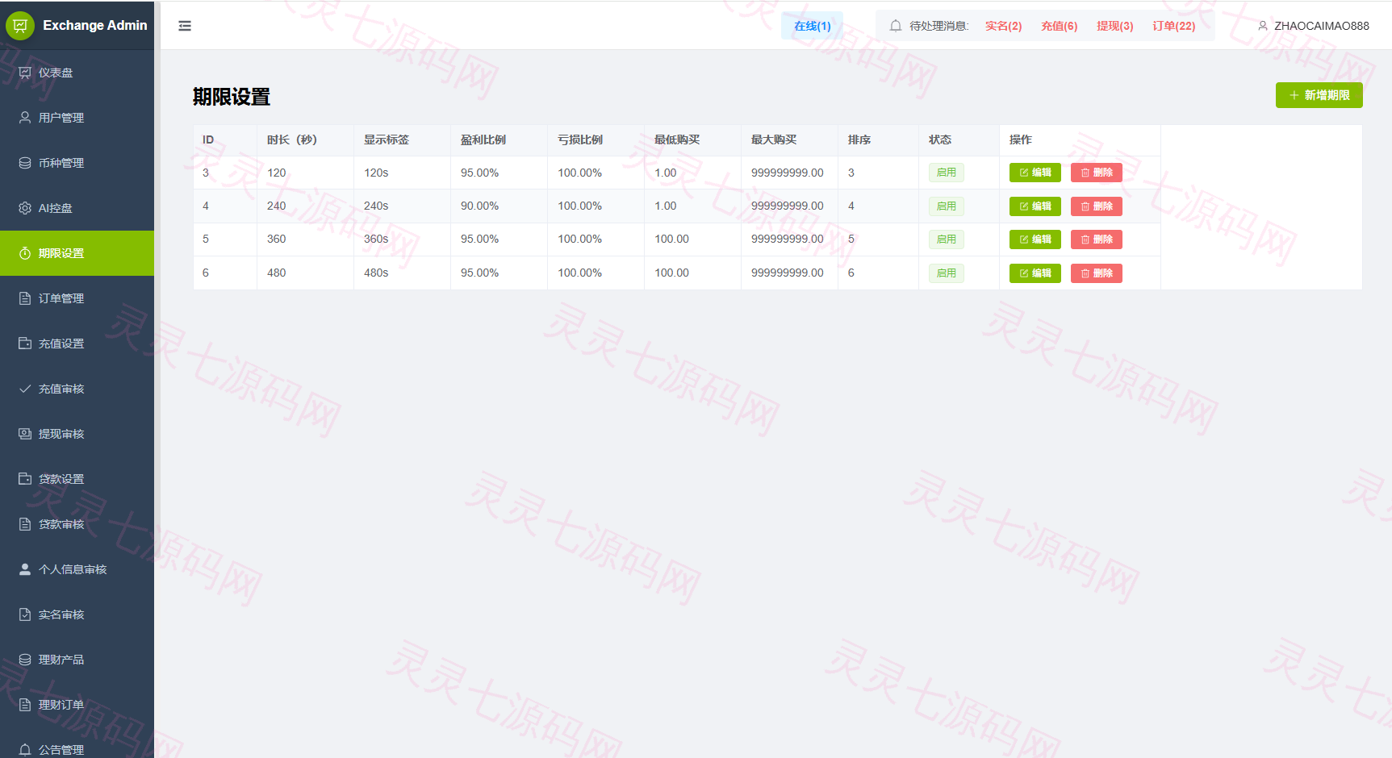
Task: Open 贷款审核 in sidebar
Action: tap(77, 524)
